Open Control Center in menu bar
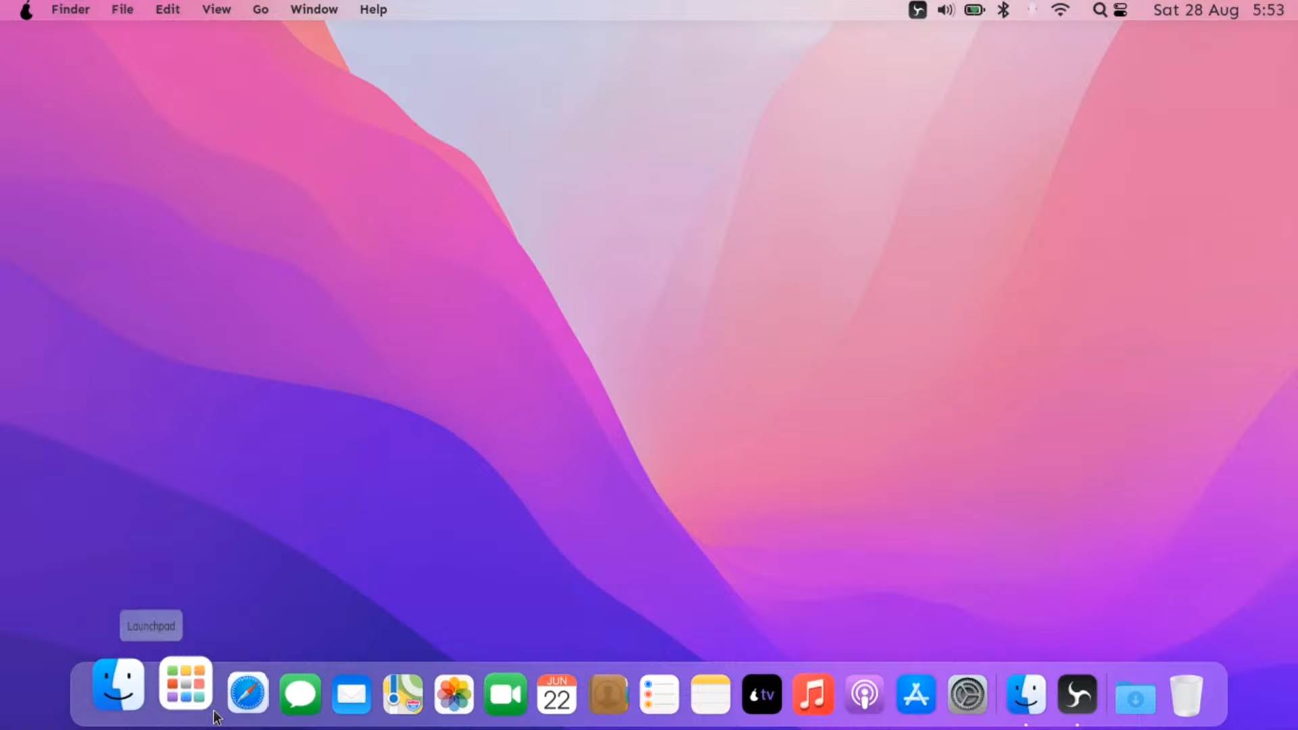 click(1120, 10)
